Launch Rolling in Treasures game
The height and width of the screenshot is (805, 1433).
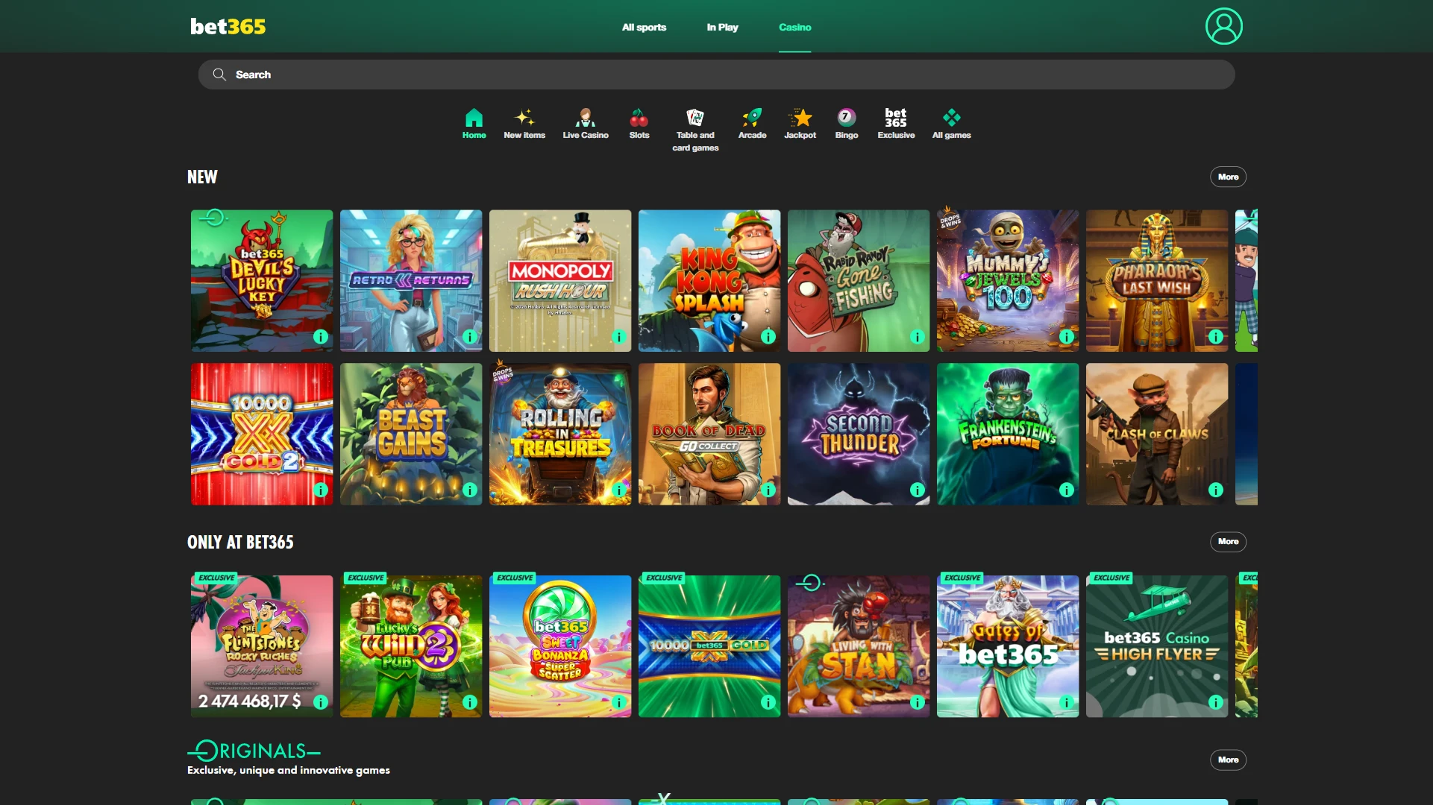pyautogui.click(x=560, y=434)
